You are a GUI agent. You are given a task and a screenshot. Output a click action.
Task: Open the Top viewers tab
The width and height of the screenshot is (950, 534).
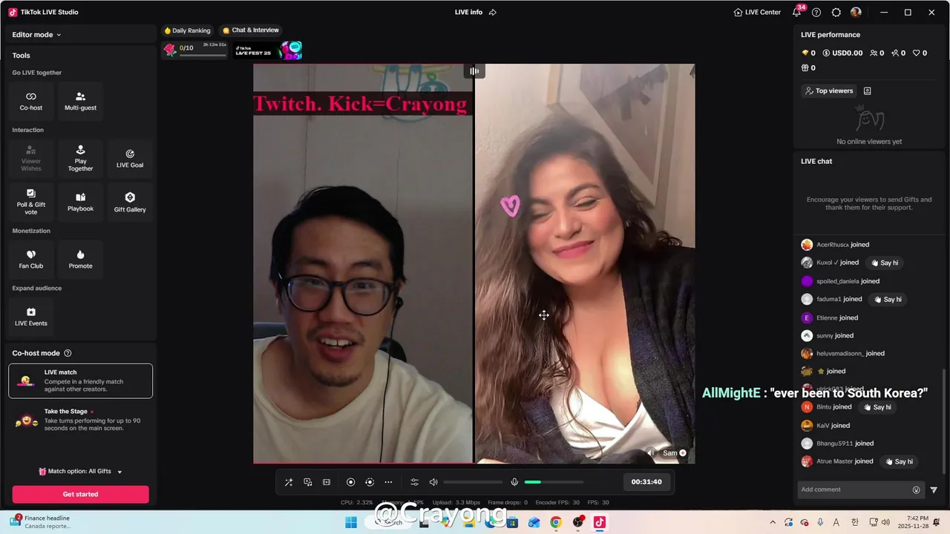coord(828,90)
